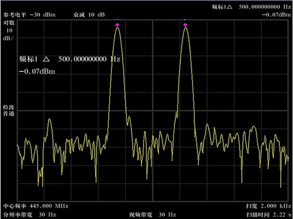Click the pink marker on the right peak
Screen dimensions: 293x219
pos(185,24)
